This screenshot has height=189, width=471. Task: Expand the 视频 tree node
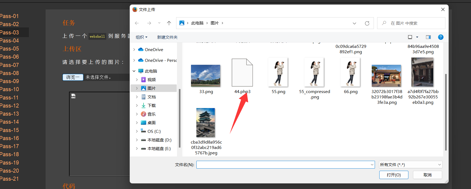point(137,80)
